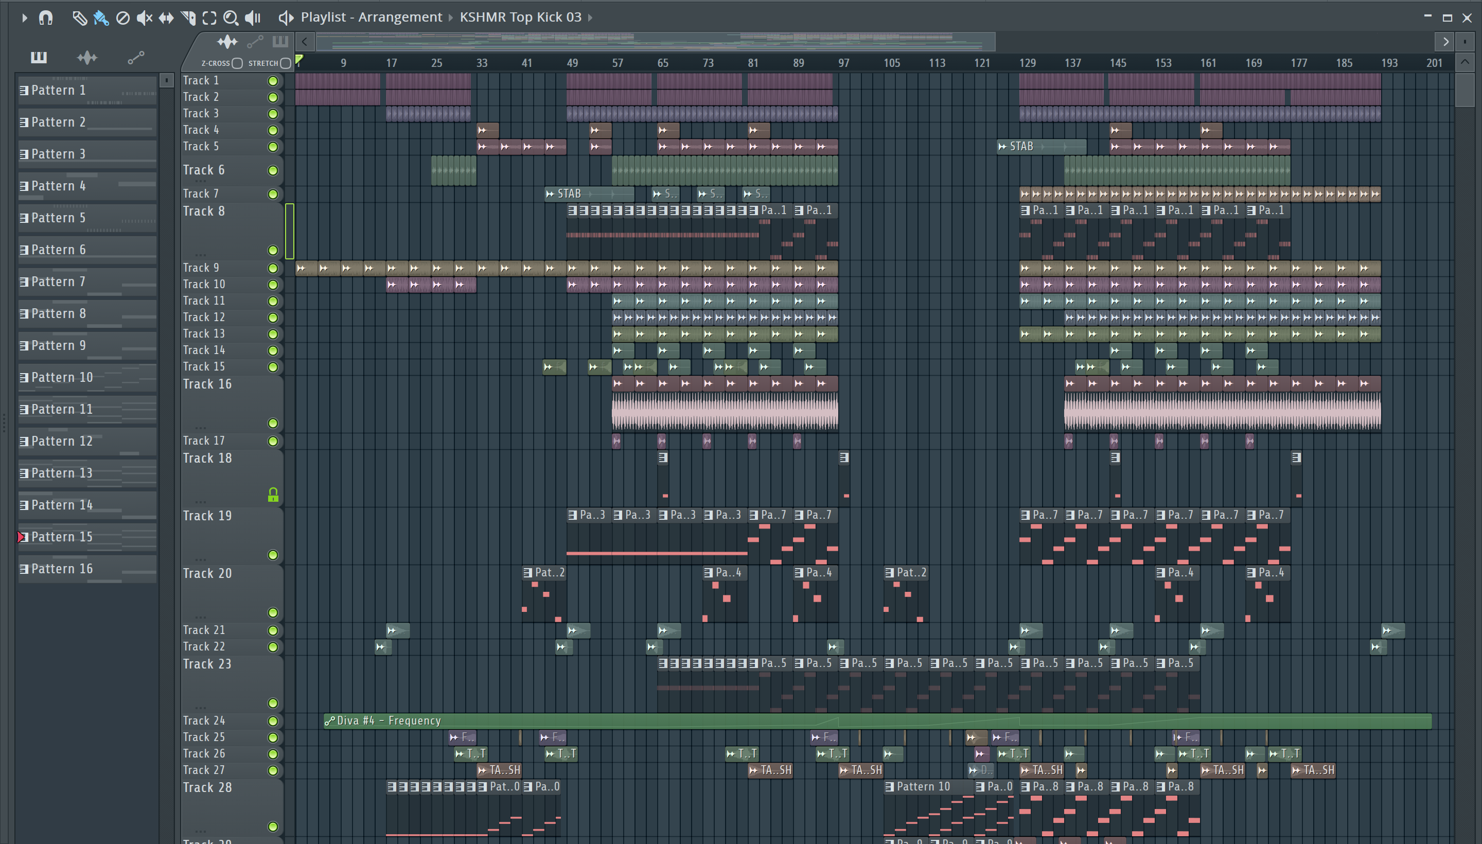Mute Track 12 with its green LED
The width and height of the screenshot is (1482, 844).
pyautogui.click(x=272, y=318)
